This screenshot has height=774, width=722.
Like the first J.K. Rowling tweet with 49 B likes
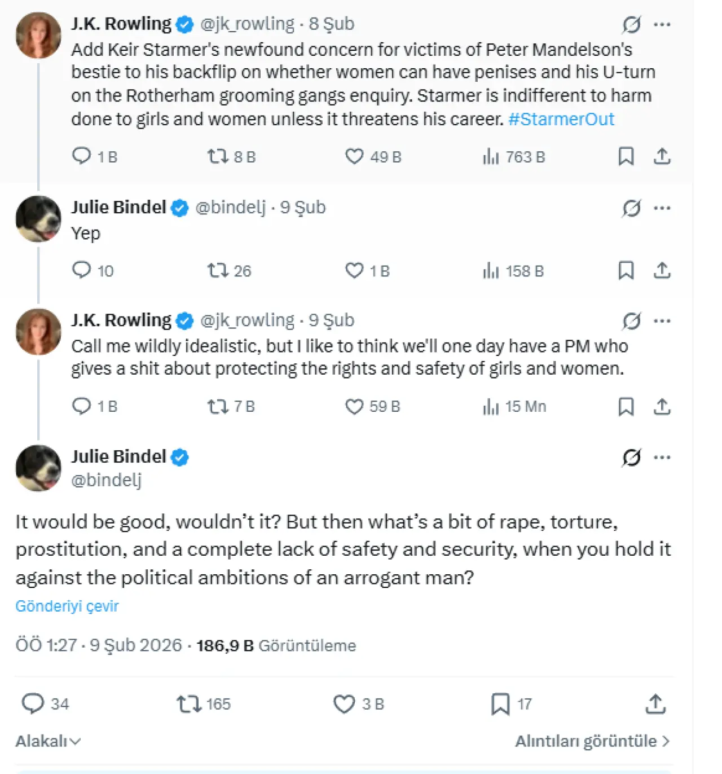[354, 156]
